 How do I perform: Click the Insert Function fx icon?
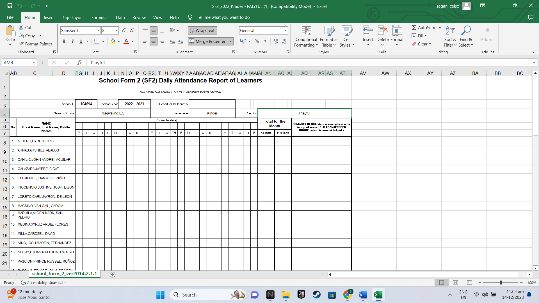pos(79,63)
